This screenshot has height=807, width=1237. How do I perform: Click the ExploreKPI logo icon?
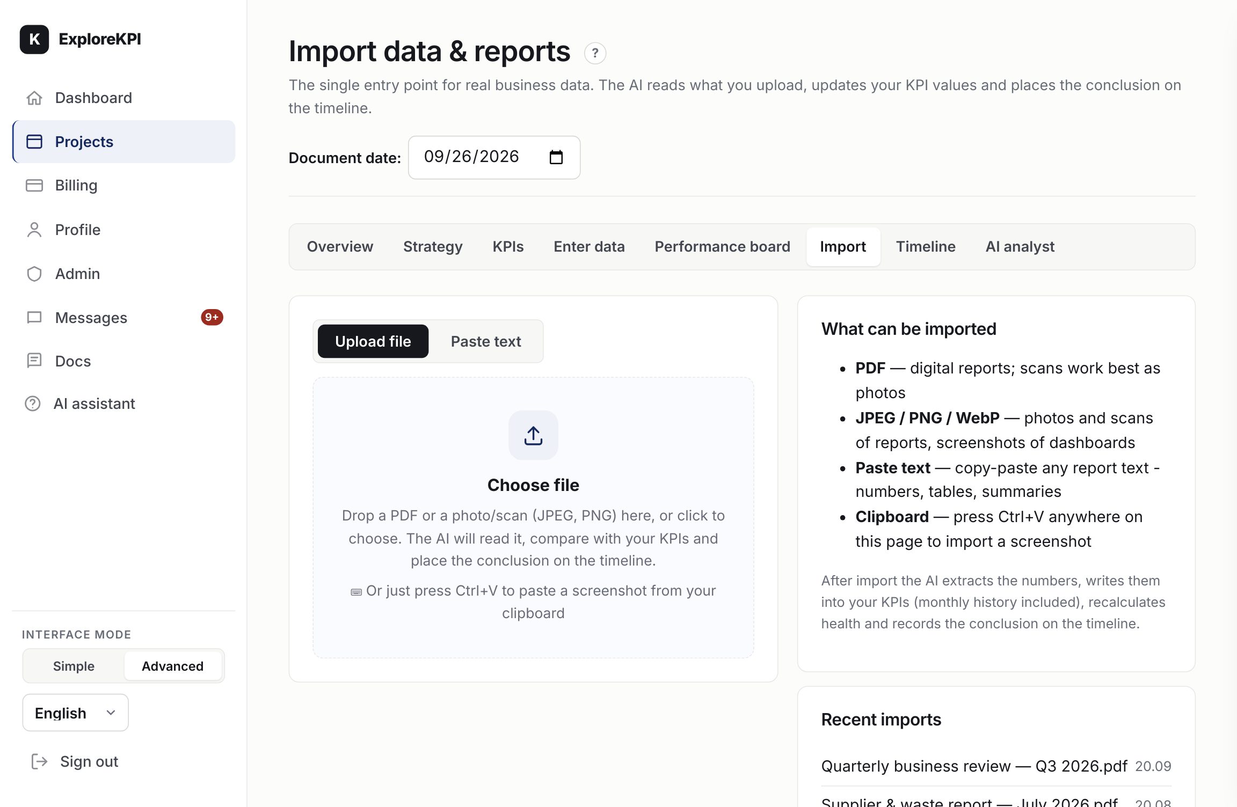pyautogui.click(x=34, y=39)
